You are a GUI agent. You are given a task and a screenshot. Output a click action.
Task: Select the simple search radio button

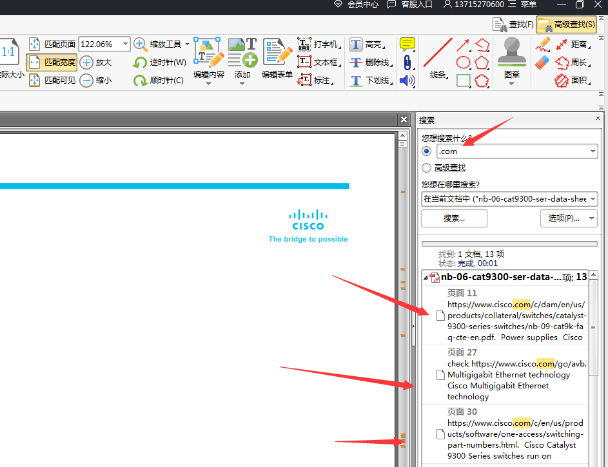tap(426, 151)
